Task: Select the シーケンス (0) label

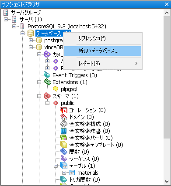Action: 84,159
